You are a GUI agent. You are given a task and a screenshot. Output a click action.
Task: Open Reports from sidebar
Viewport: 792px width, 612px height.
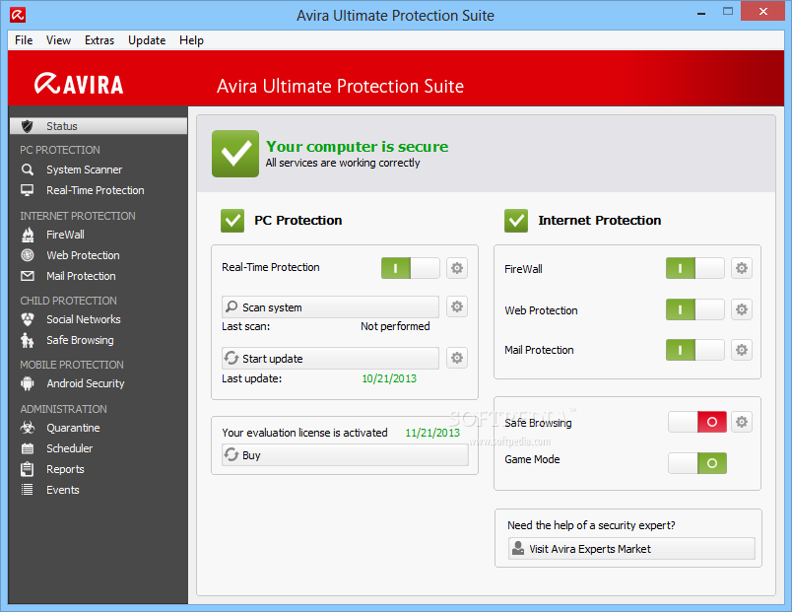(x=65, y=469)
